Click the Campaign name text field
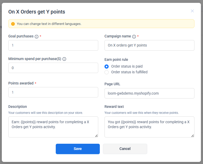 point(149,45)
